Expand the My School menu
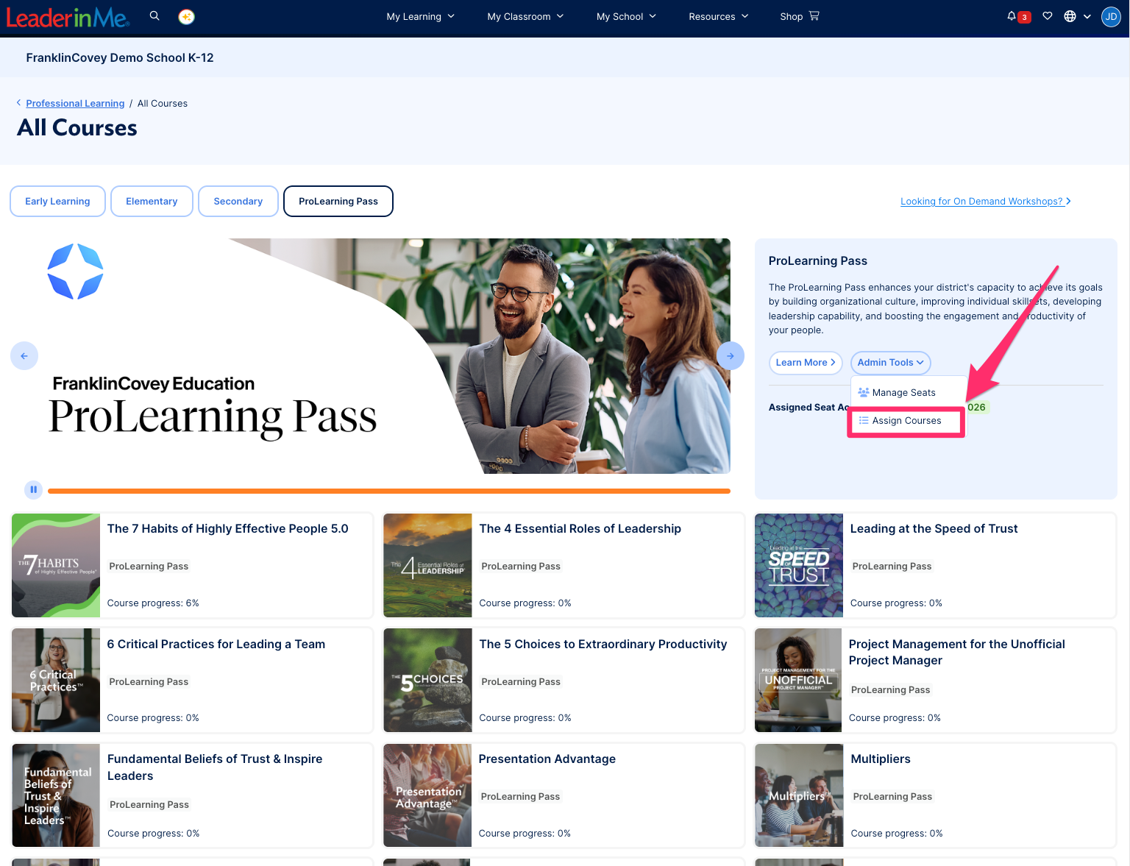 click(x=626, y=16)
